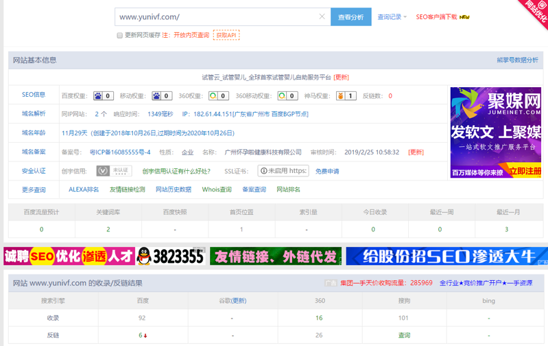Select the 安全认证 row label
This screenshot has width=548, height=346.
[x=34, y=171]
